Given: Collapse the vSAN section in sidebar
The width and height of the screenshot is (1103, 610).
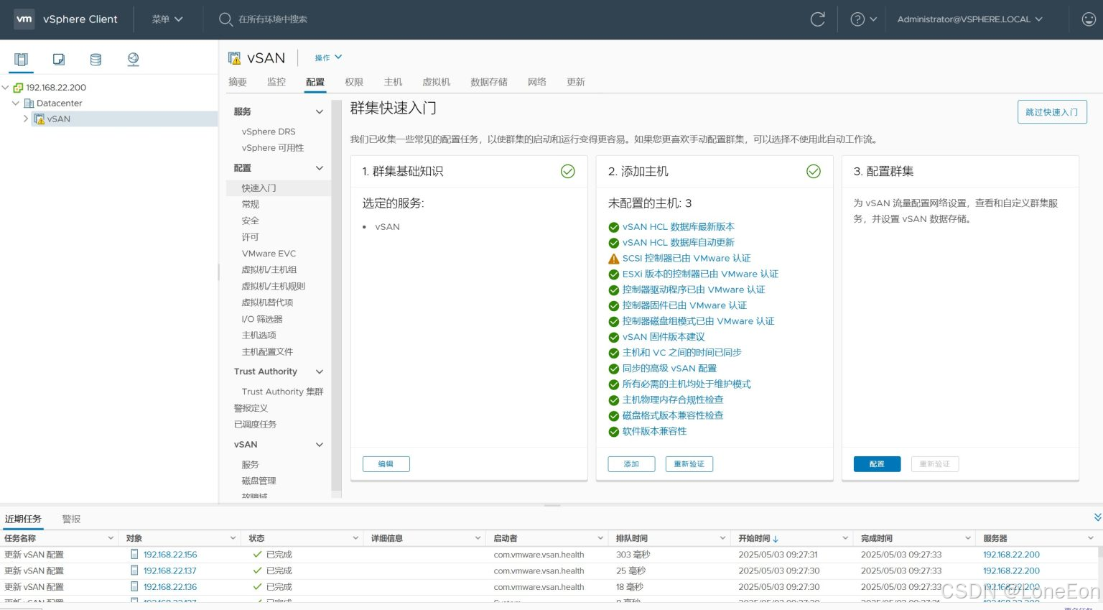Looking at the screenshot, I should click(x=320, y=445).
